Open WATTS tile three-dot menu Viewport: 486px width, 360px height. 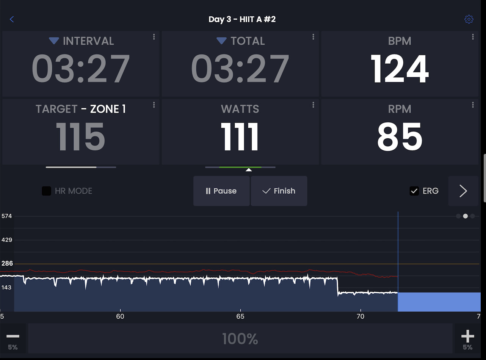(x=313, y=105)
